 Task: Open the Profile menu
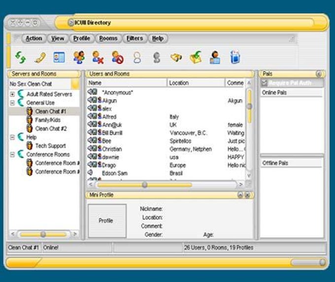[x=82, y=38]
